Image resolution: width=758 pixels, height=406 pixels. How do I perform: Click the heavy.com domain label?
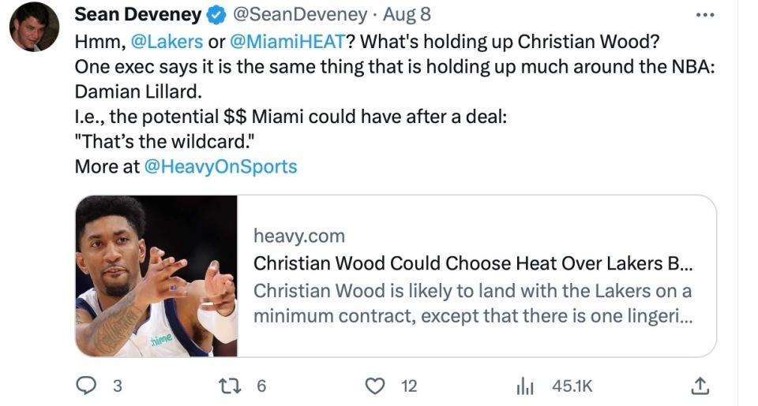298,235
